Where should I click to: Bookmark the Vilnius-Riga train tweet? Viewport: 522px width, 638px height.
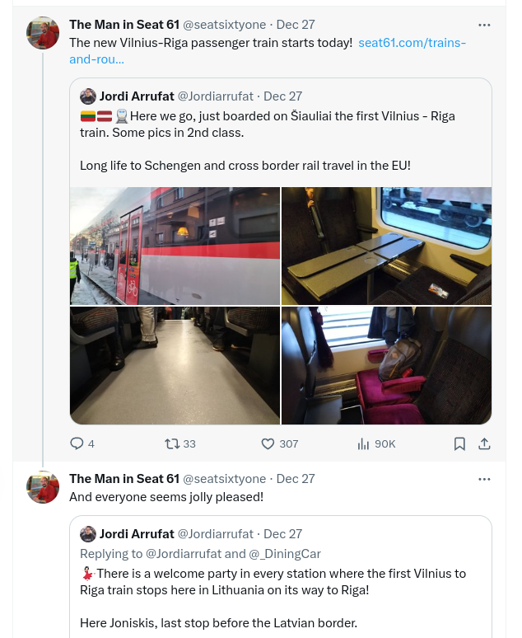pyautogui.click(x=459, y=443)
